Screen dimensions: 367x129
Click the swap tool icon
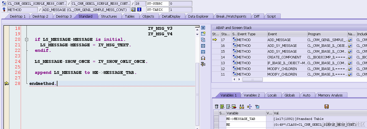pos(203,40)
